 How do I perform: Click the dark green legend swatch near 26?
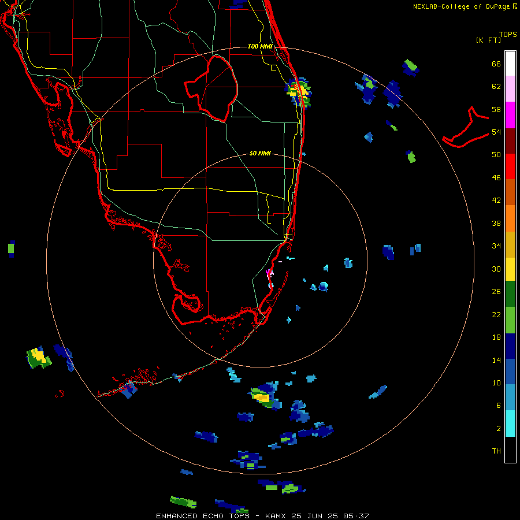point(510,294)
